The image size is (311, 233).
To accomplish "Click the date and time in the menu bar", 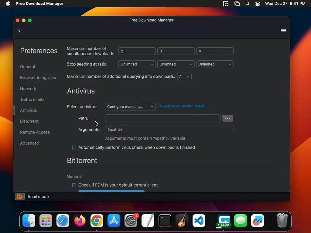I will point(285,4).
